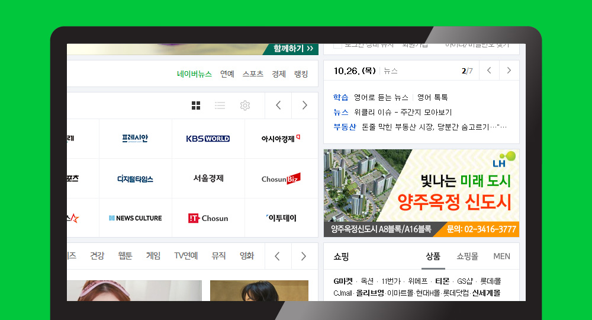The image size is (592, 320).
Task: Show previous news headlines arrow beside 2/7
Action: click(489, 71)
